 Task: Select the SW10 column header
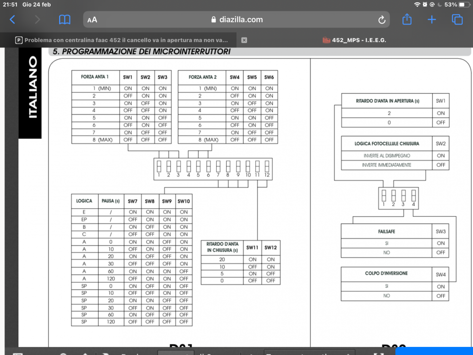(x=184, y=201)
